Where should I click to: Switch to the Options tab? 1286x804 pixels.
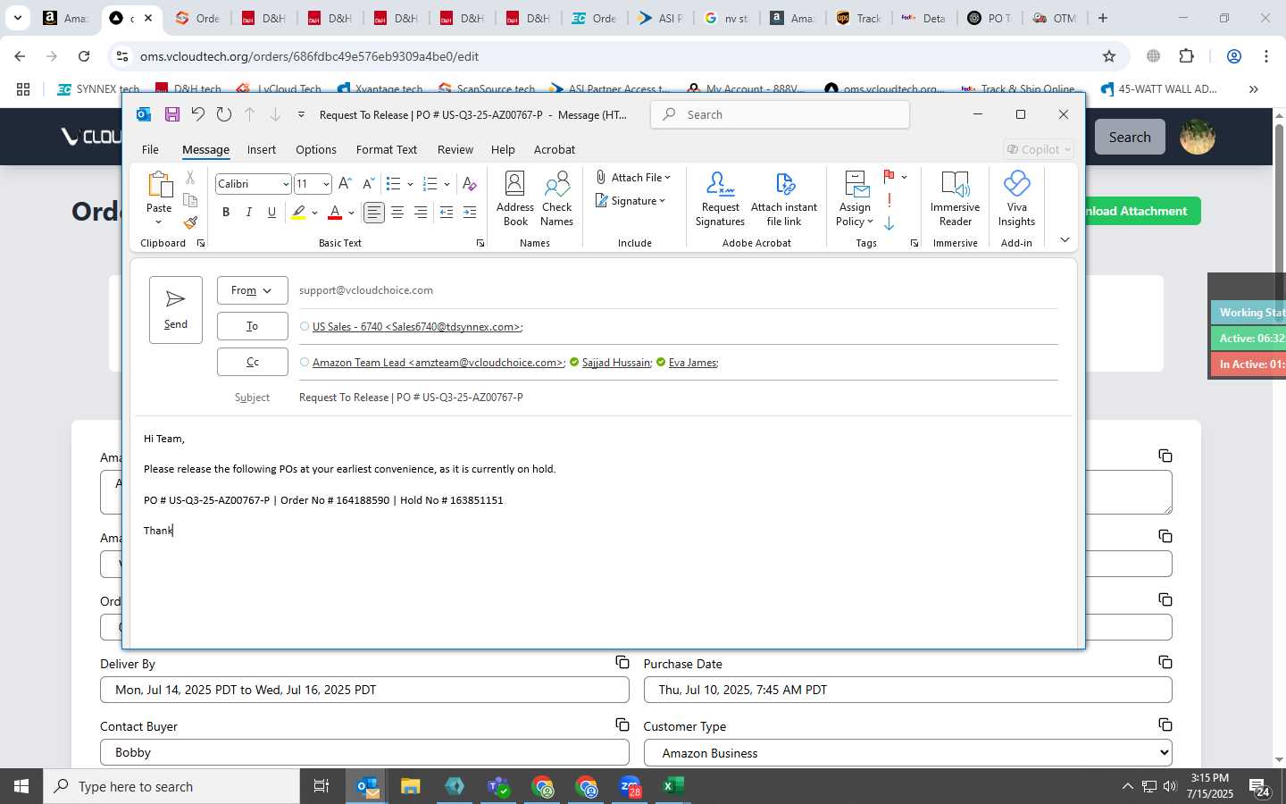316,149
